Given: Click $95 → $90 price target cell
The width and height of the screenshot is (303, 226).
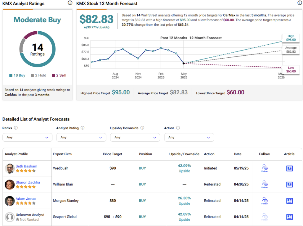Looking at the screenshot, I should [113, 217].
